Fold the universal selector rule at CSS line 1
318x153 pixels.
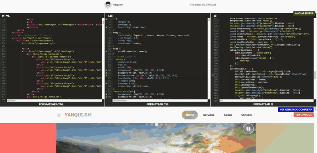pyautogui.click(x=112, y=19)
